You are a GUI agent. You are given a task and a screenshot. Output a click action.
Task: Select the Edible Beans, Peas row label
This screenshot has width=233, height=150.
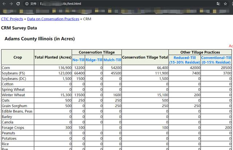pos(17,111)
